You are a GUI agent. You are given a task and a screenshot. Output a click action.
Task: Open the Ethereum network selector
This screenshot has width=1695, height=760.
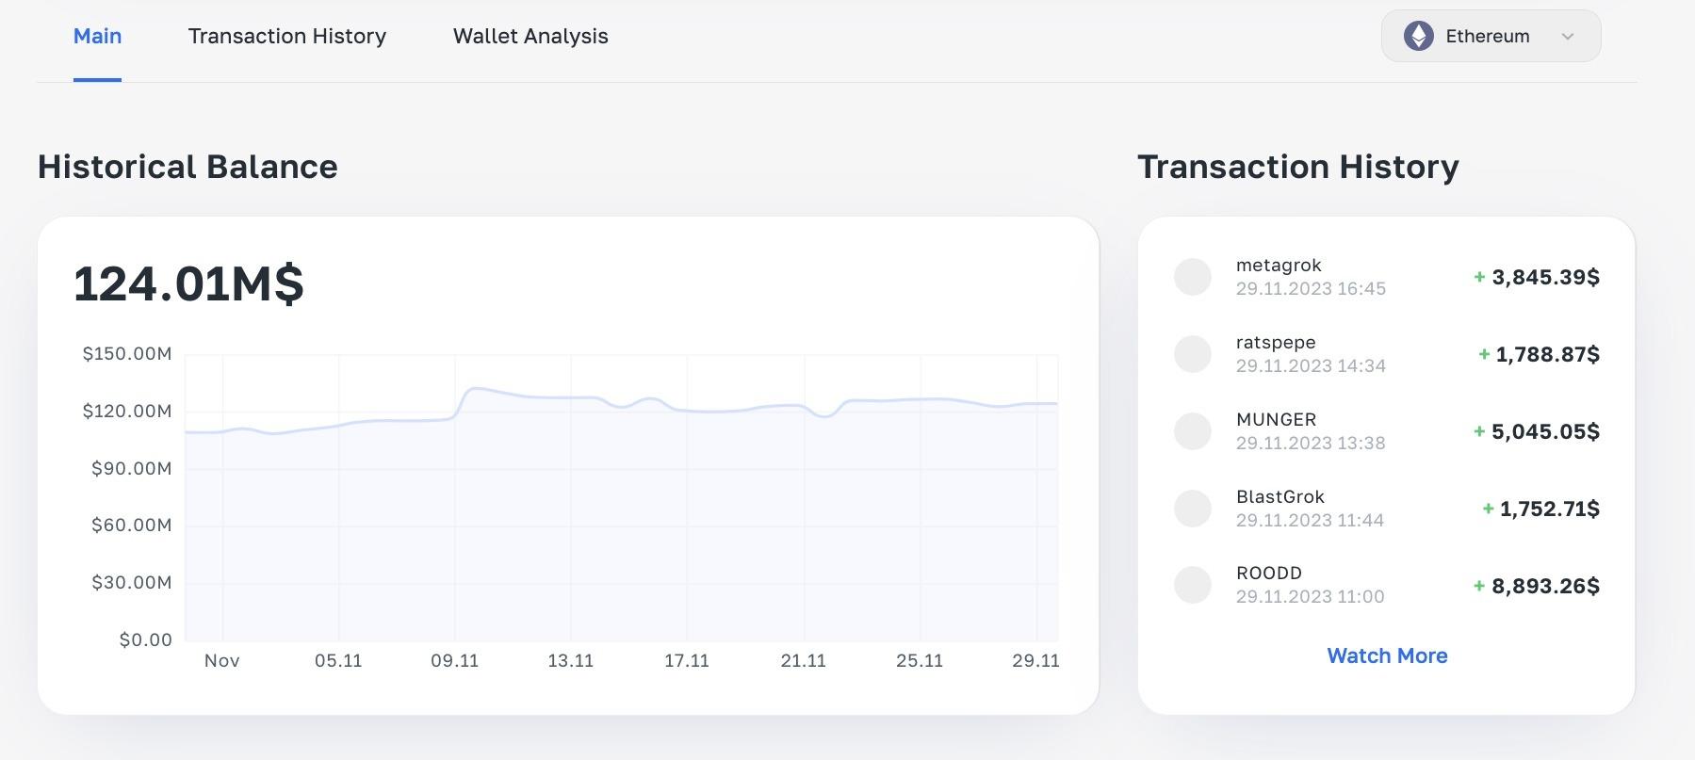tap(1489, 37)
